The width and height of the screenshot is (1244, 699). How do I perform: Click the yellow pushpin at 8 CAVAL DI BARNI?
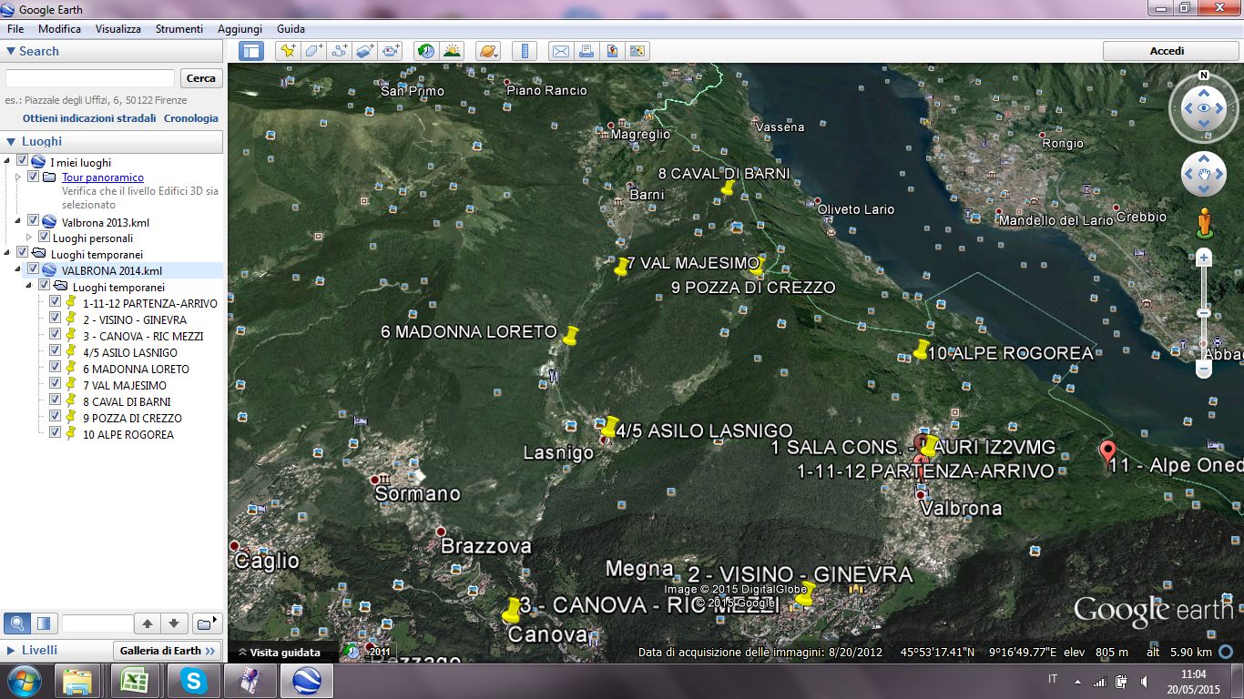pos(727,188)
